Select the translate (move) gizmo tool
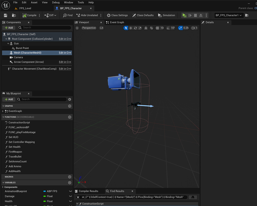257x206 pixels. pos(131,28)
